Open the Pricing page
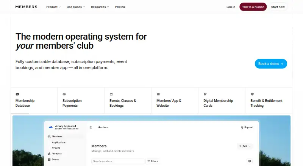The image size is (303, 166). (120, 7)
